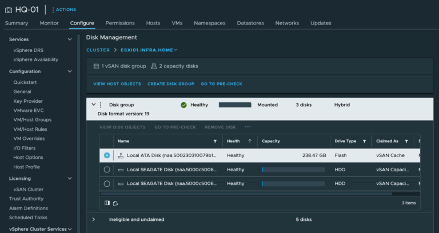439x233 pixels.
Task: Click the green Healthy status icon
Action: 183,105
